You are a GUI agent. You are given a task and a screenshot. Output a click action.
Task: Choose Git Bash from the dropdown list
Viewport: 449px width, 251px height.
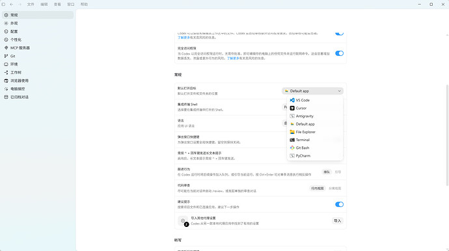tap(315, 148)
